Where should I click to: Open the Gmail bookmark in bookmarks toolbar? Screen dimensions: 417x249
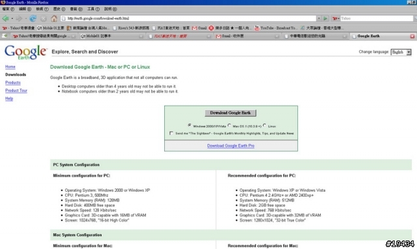(x=199, y=28)
